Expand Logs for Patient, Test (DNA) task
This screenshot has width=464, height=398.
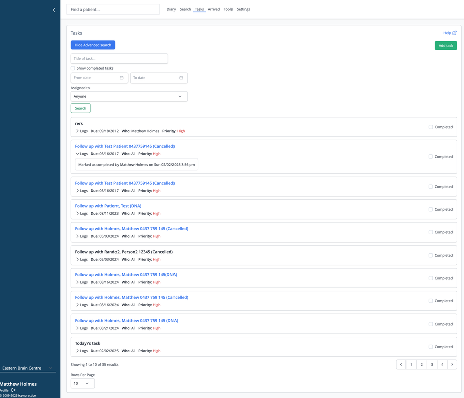[82, 213]
